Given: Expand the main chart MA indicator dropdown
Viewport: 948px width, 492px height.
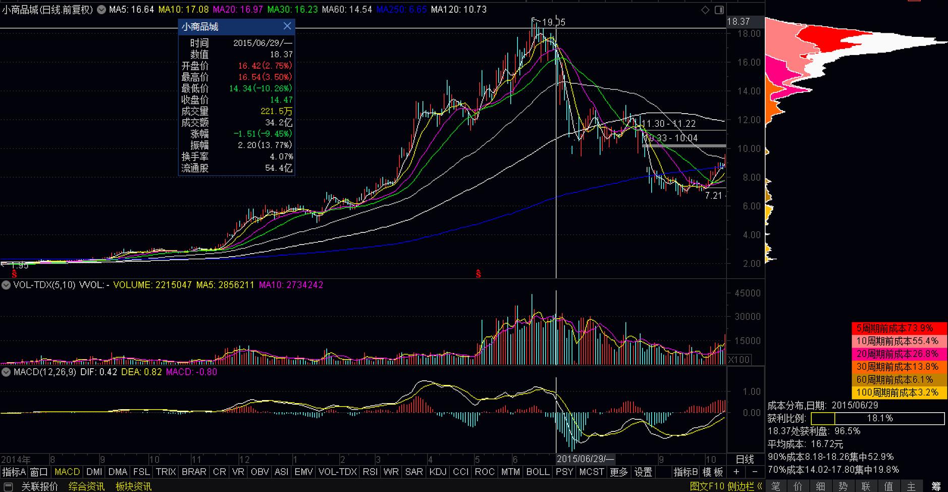Looking at the screenshot, I should 101,10.
